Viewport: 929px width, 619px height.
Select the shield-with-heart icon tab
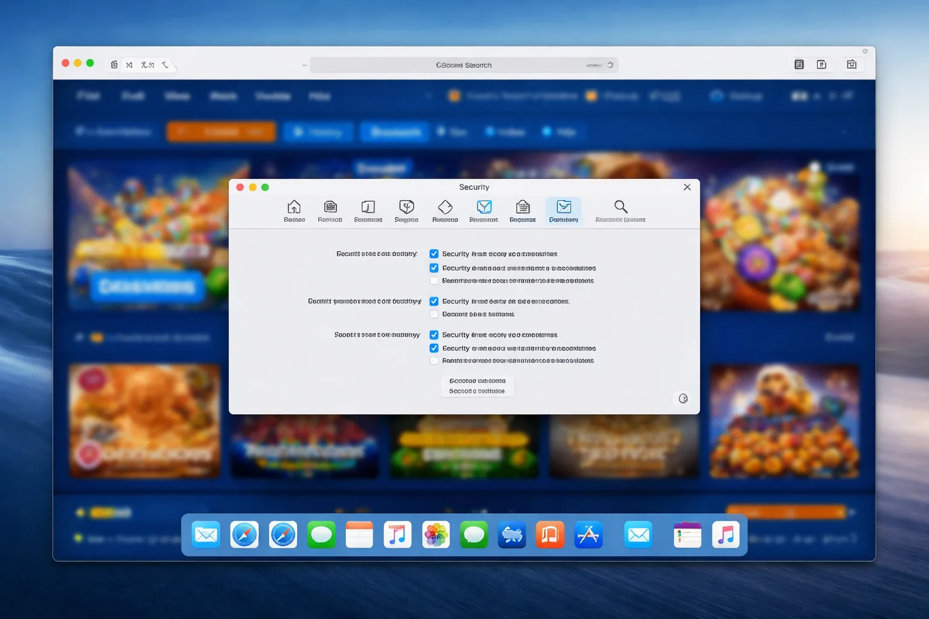[x=406, y=211]
